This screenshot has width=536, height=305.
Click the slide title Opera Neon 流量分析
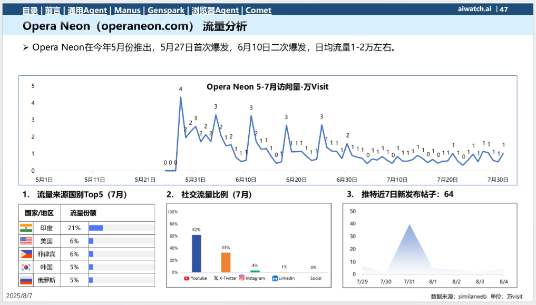coord(135,26)
